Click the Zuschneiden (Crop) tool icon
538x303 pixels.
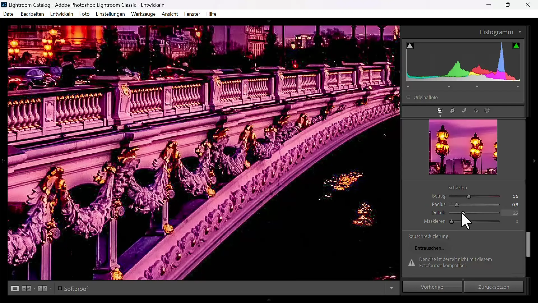point(452,111)
